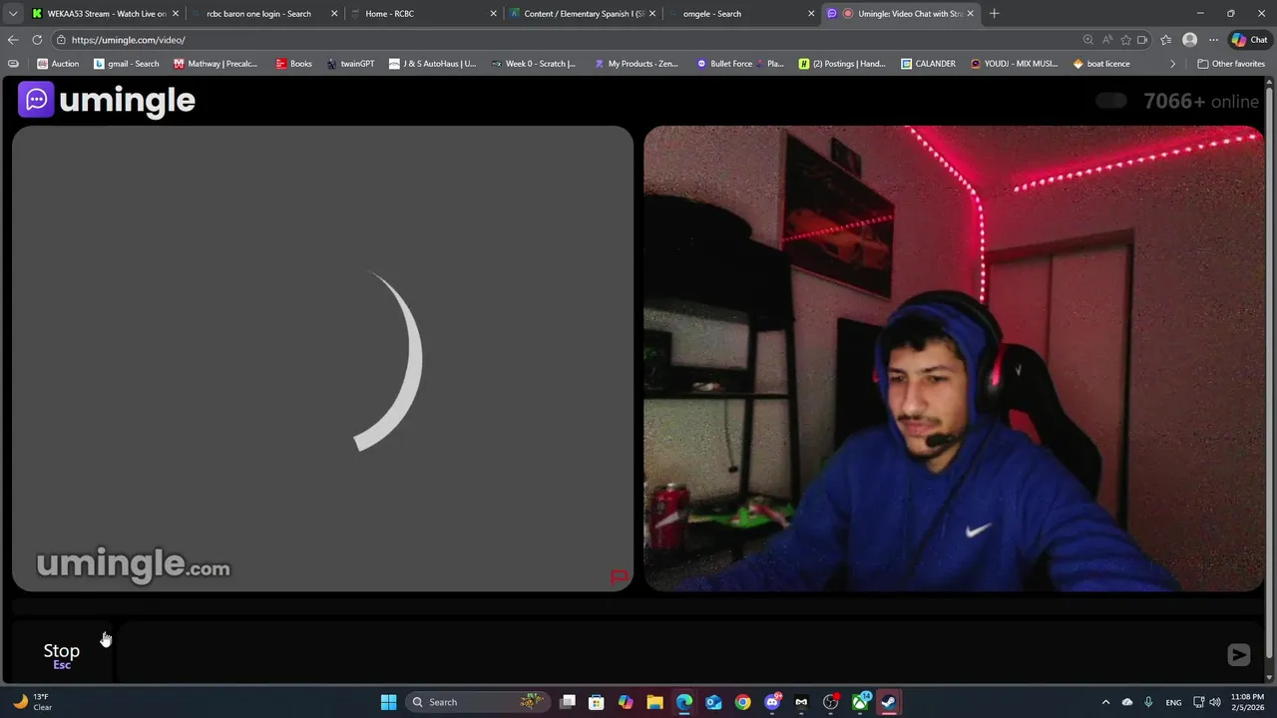The width and height of the screenshot is (1277, 718).
Task: Open the Other favorites folder
Action: coord(1231,64)
